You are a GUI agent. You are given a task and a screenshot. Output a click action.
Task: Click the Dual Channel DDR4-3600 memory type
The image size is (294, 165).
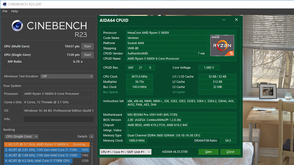point(181,135)
